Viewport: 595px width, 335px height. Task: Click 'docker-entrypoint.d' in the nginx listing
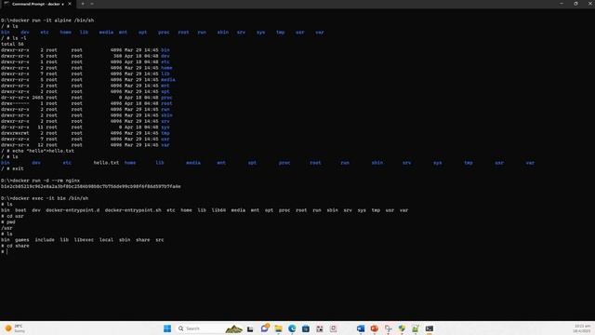(x=73, y=210)
